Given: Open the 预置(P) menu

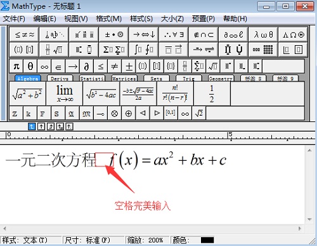Looking at the screenshot, I should pyautogui.click(x=204, y=19).
